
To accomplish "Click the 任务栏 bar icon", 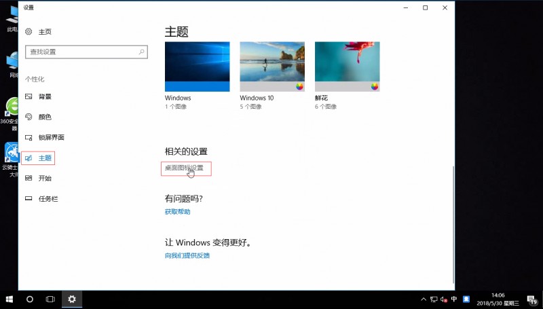I will 29,199.
